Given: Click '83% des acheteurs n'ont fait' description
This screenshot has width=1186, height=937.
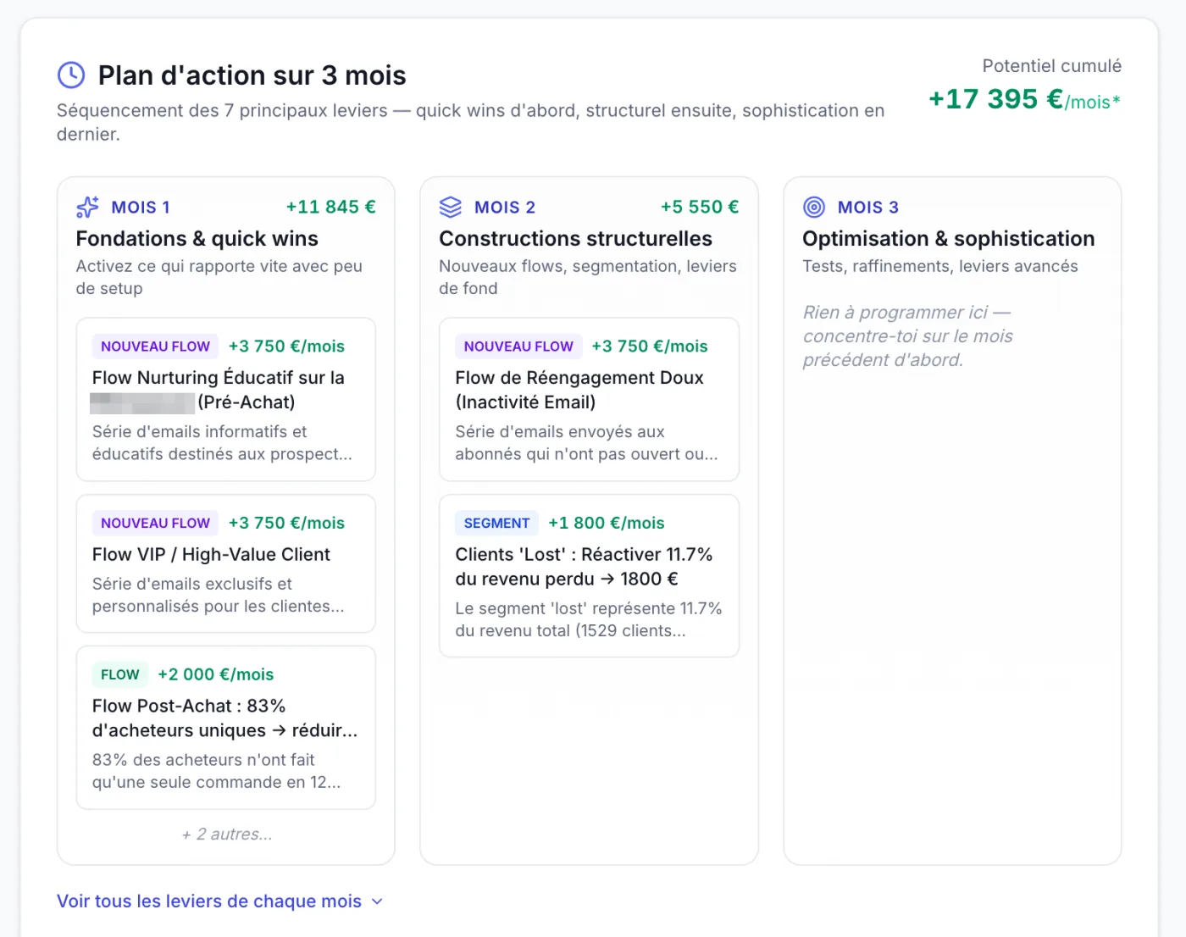Looking at the screenshot, I should pyautogui.click(x=217, y=771).
